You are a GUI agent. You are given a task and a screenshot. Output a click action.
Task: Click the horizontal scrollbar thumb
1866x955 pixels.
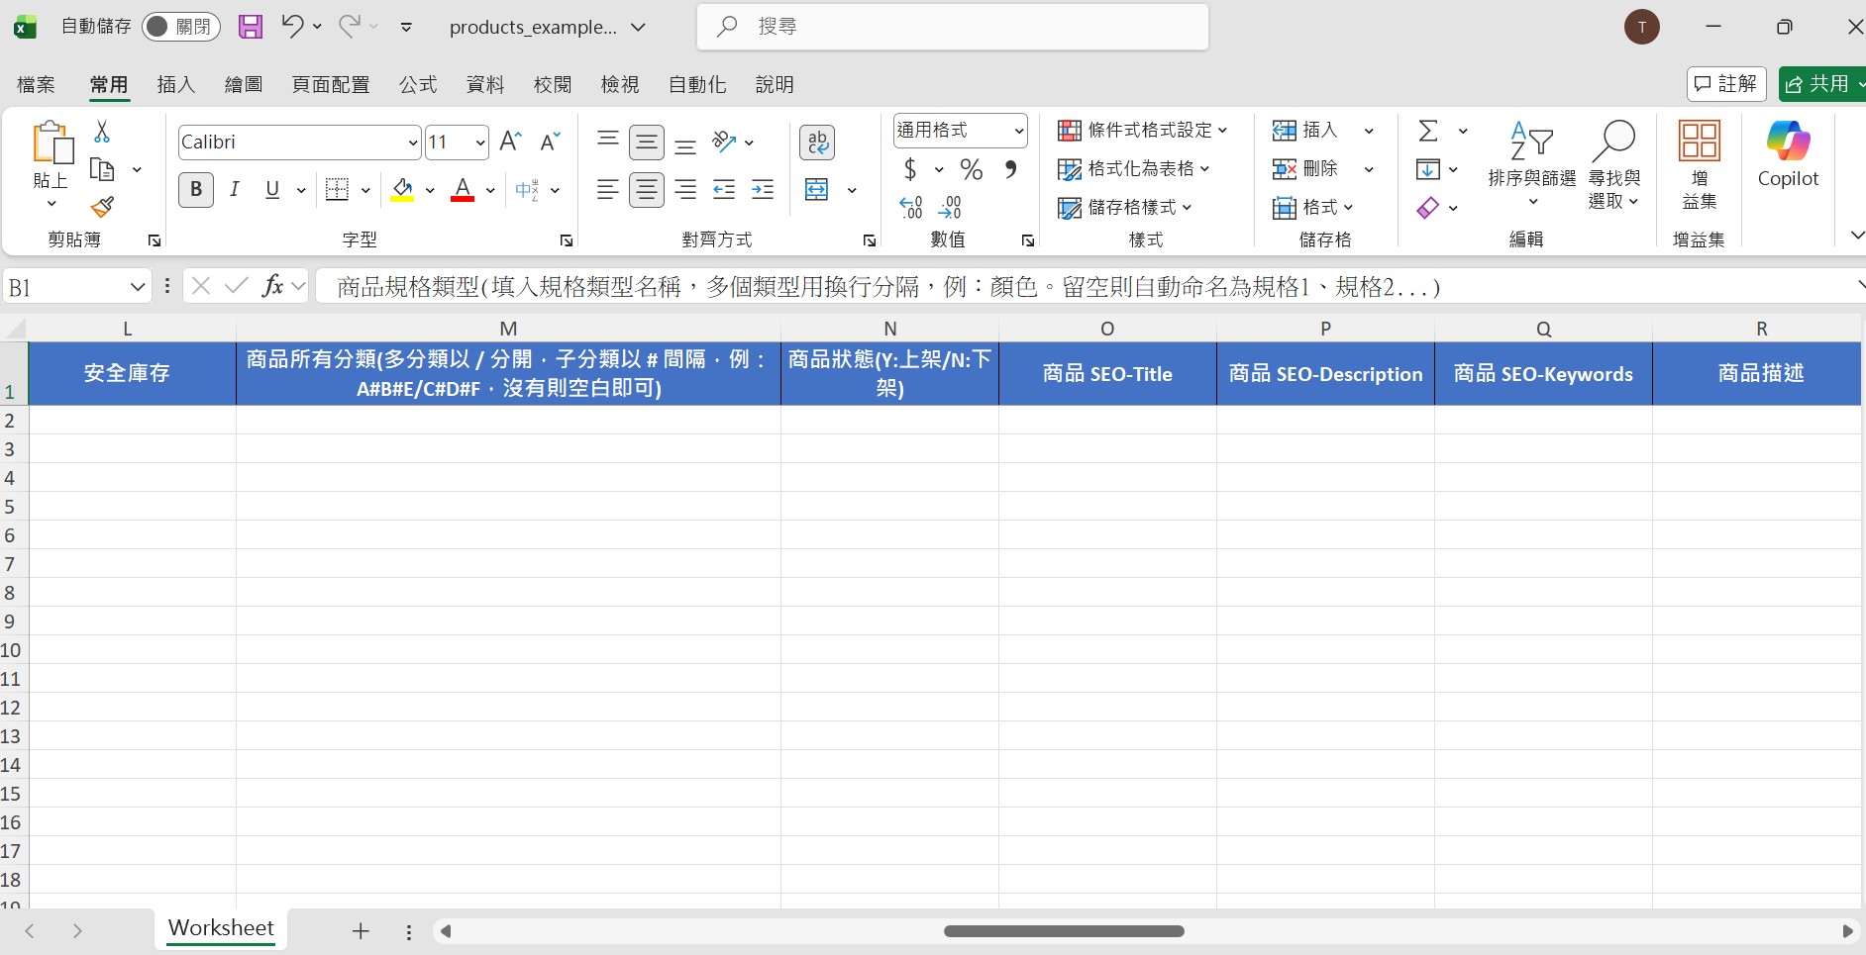[1064, 931]
